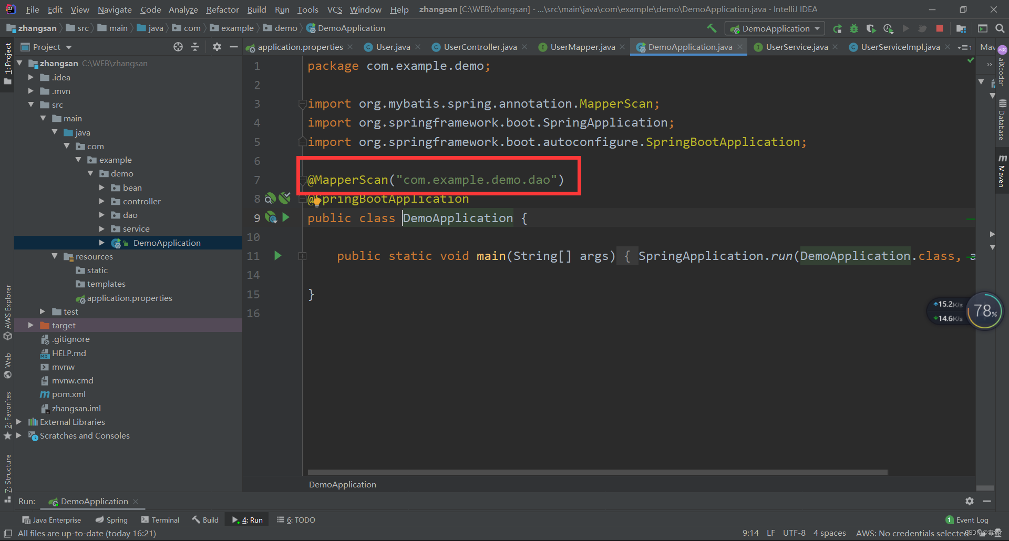Select HELP.md file in project tree
This screenshot has height=541, width=1009.
tap(63, 353)
